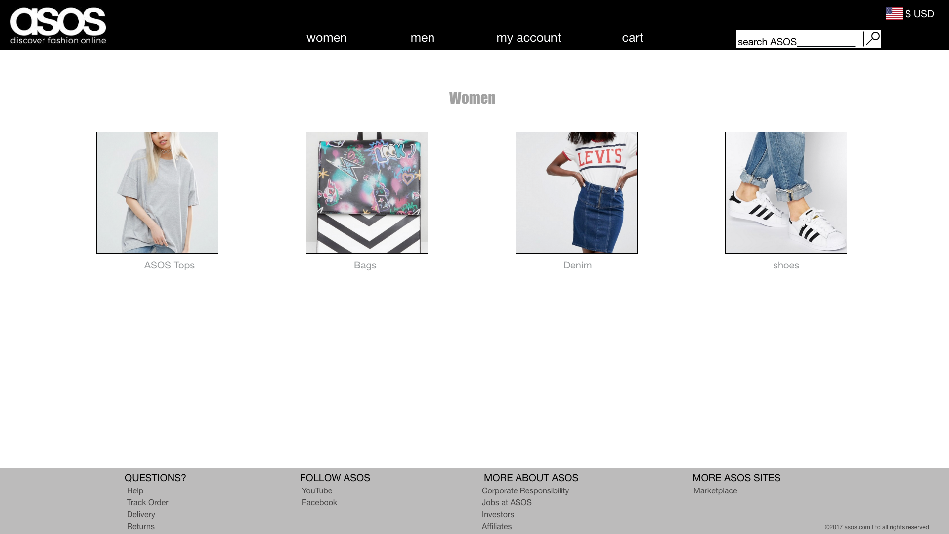This screenshot has width=949, height=534.
Task: Open the ASOS Tops grey t-shirt thumbnail
Action: (x=157, y=192)
